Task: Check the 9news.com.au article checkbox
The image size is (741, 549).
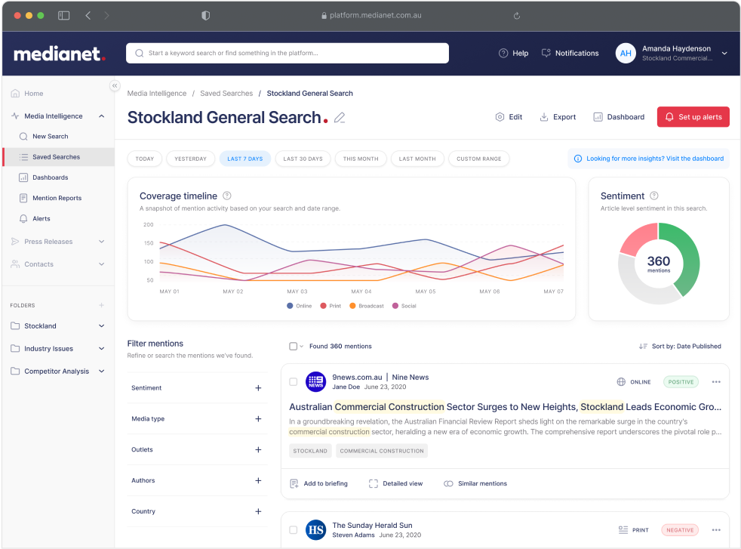Action: pyautogui.click(x=294, y=382)
